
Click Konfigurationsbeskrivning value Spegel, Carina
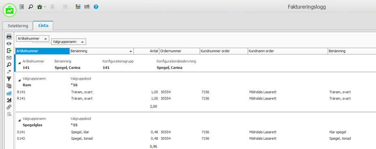[169, 68]
